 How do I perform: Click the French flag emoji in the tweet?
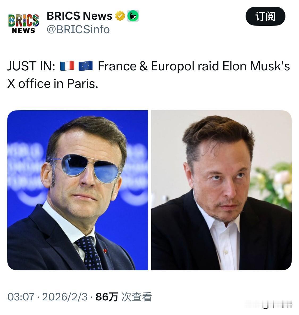[x=68, y=66]
